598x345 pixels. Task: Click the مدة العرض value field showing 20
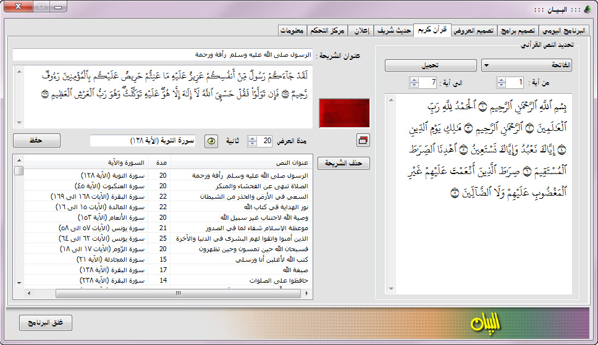coord(265,141)
